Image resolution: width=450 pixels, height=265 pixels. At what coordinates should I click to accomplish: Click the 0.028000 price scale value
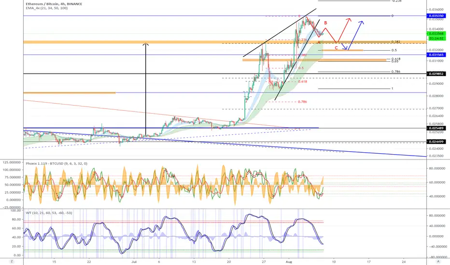pyautogui.click(x=436, y=96)
